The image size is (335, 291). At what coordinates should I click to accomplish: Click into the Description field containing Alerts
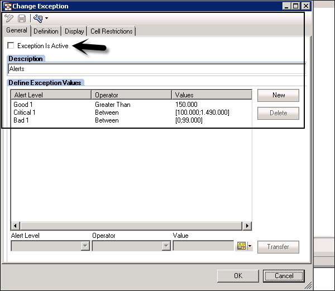156,69
